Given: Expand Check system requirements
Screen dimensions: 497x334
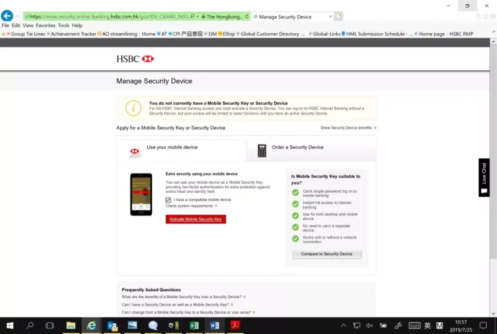Looking at the screenshot, I should coord(191,206).
